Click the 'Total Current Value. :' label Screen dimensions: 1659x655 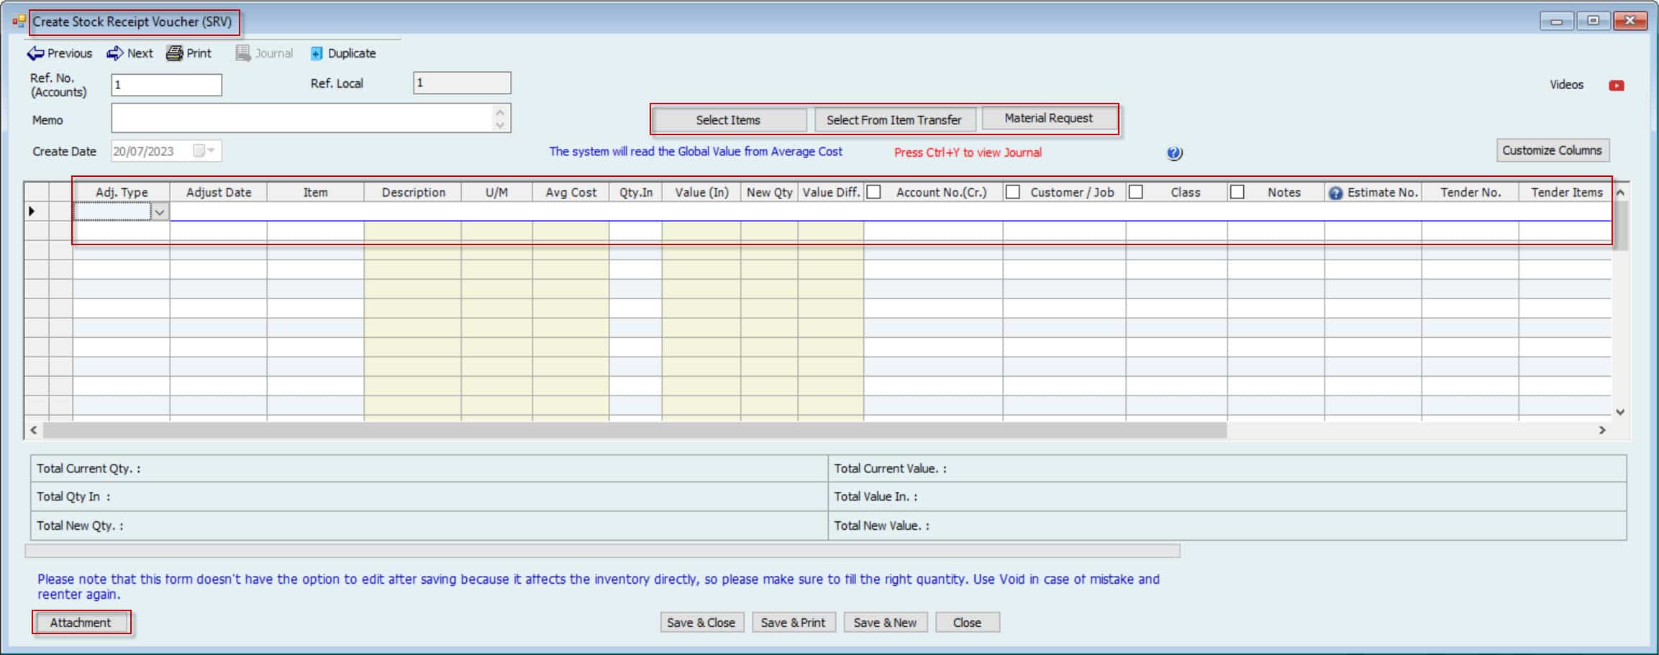[x=890, y=468]
